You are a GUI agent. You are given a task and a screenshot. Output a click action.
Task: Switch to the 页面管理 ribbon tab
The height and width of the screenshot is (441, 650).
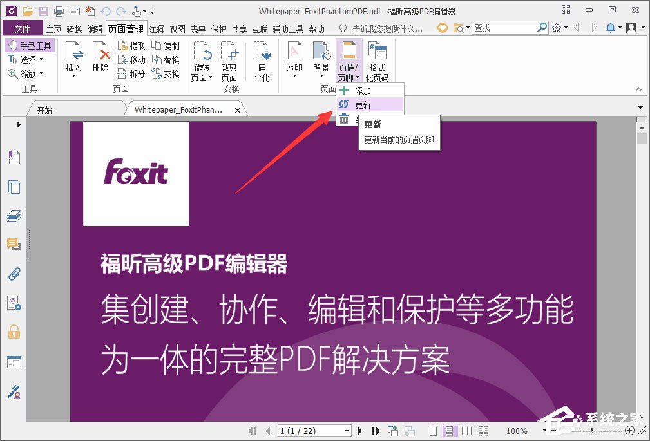coord(126,28)
